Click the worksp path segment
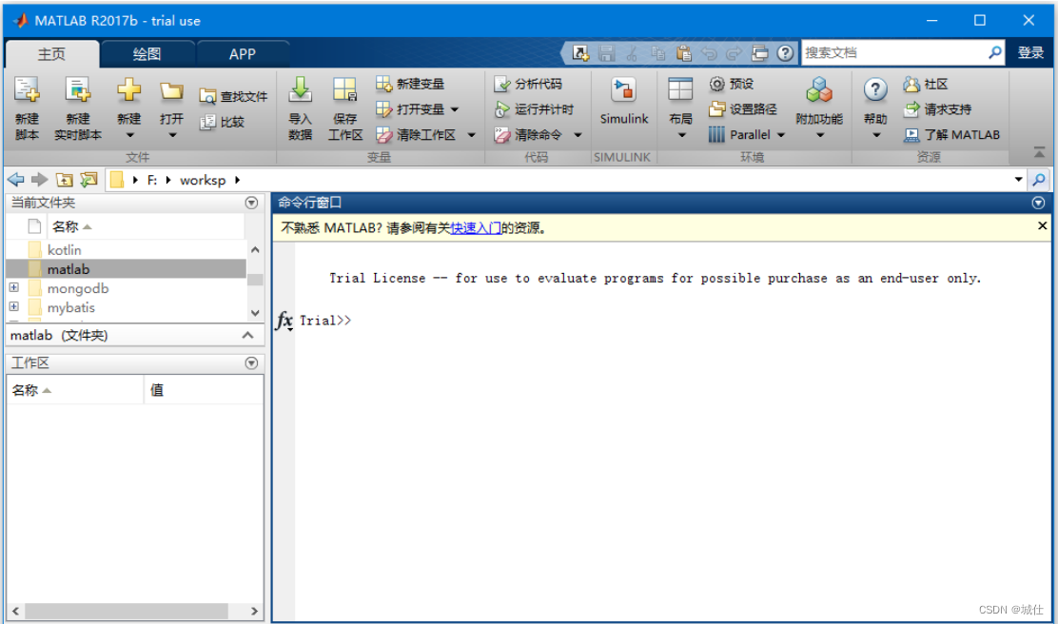This screenshot has height=624, width=1058. click(x=203, y=180)
